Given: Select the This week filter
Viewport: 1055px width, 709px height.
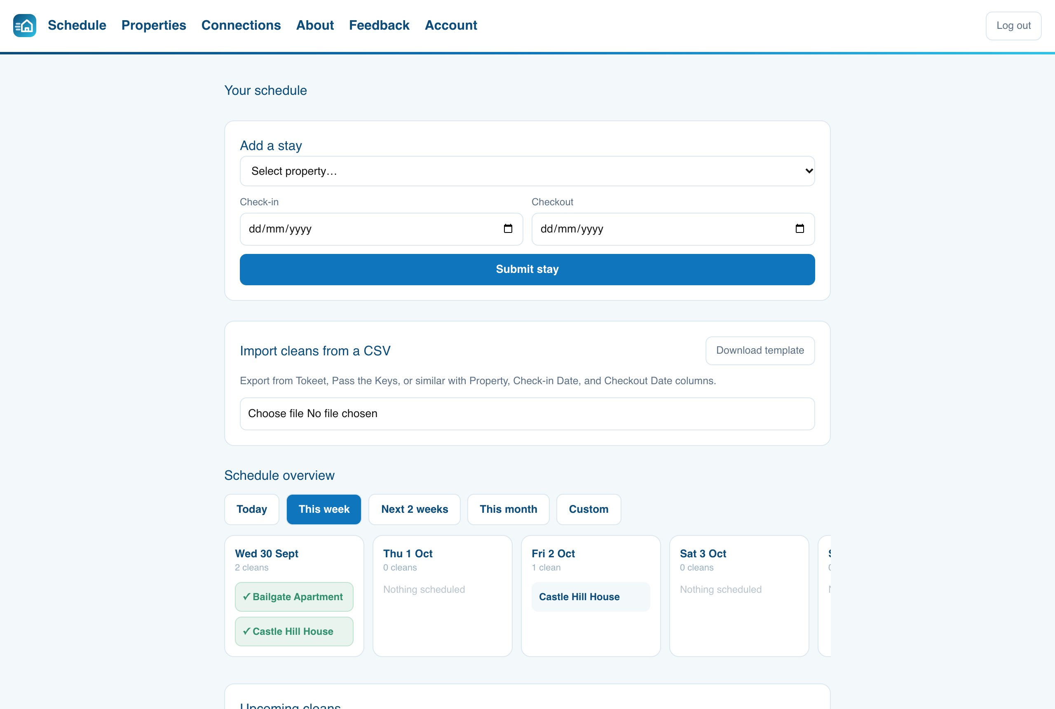Looking at the screenshot, I should [x=324, y=509].
